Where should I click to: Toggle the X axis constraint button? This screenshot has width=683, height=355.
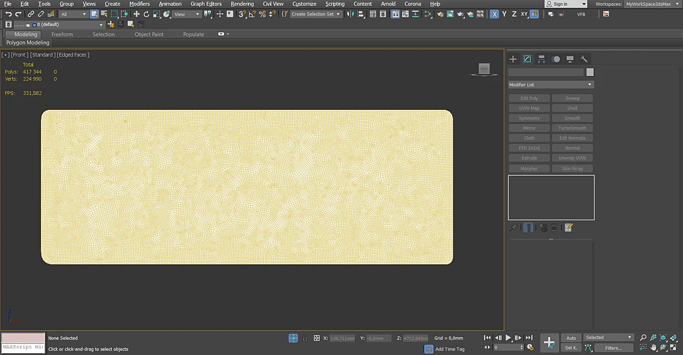point(494,14)
